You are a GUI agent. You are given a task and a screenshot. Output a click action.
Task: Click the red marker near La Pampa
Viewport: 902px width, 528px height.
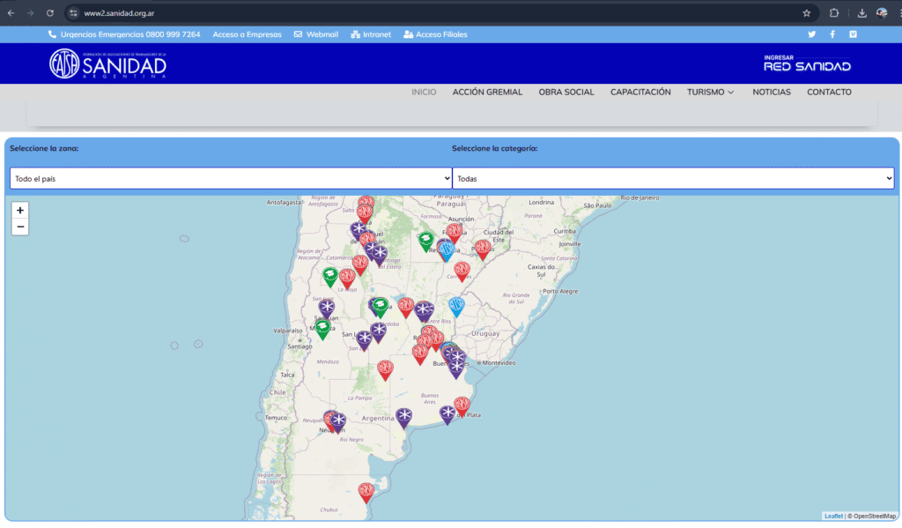coord(385,369)
